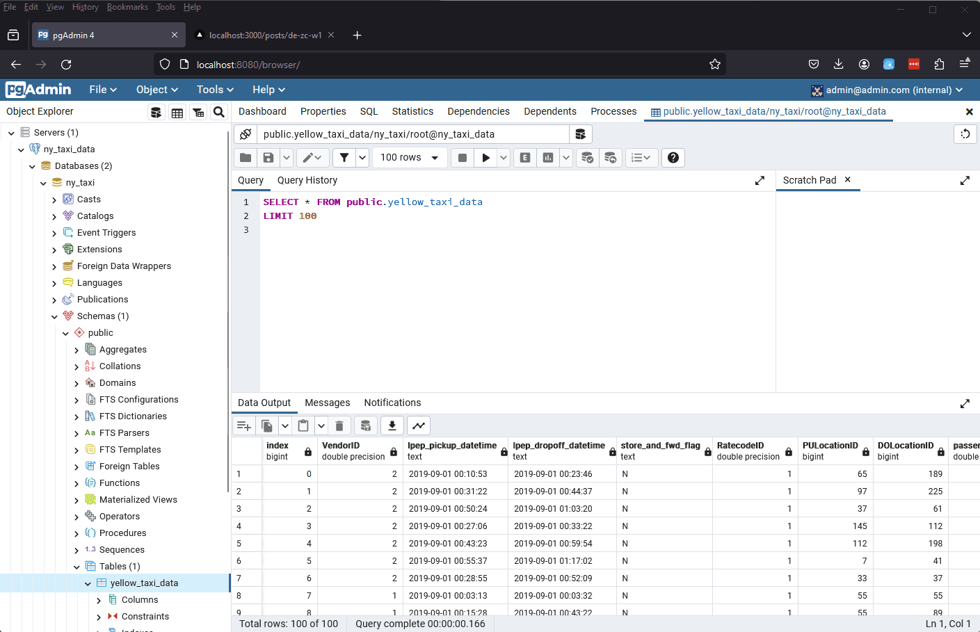Bookmark page with the star icon
Screen dimensions: 980x632
point(714,65)
